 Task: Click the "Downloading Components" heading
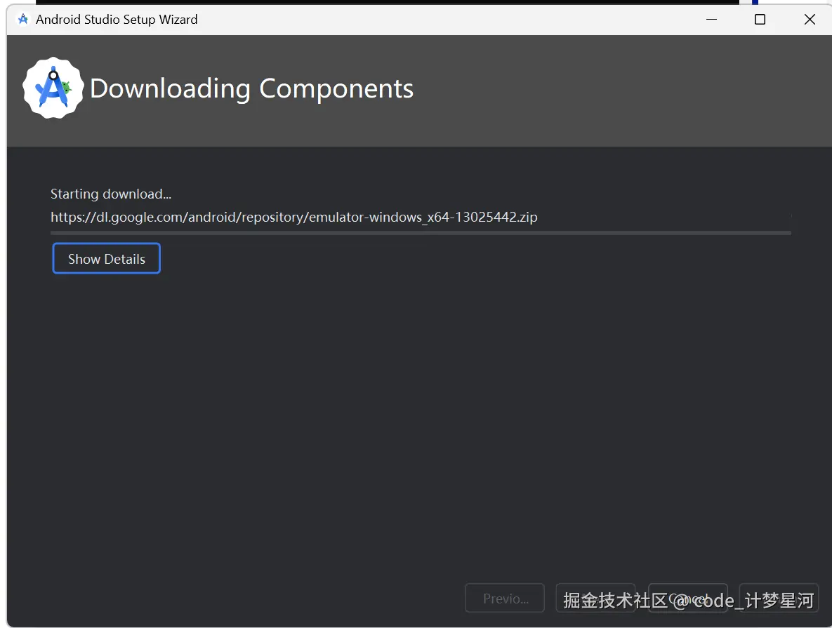[251, 88]
